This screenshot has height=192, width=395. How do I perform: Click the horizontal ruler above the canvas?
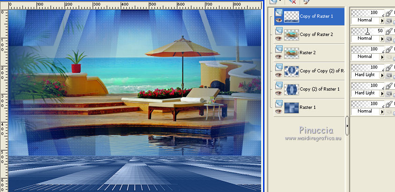(135, 5)
